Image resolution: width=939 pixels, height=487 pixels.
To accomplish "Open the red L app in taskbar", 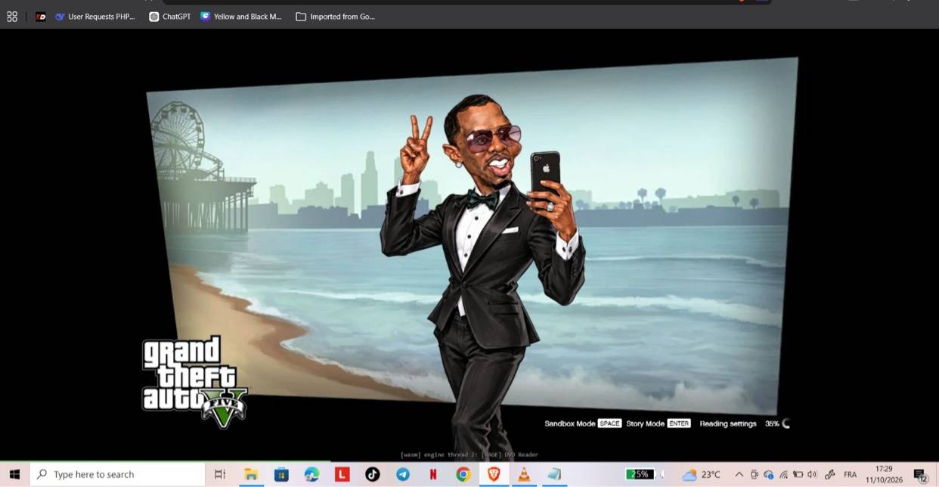I will point(342,474).
